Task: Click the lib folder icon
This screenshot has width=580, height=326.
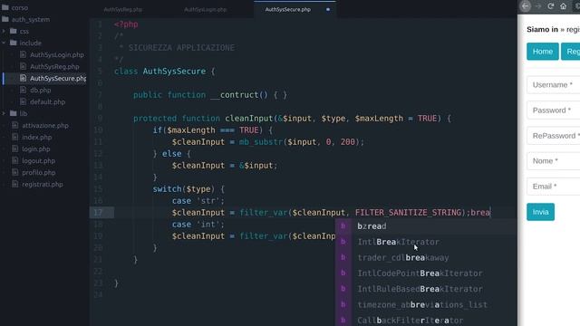Action: (x=14, y=113)
